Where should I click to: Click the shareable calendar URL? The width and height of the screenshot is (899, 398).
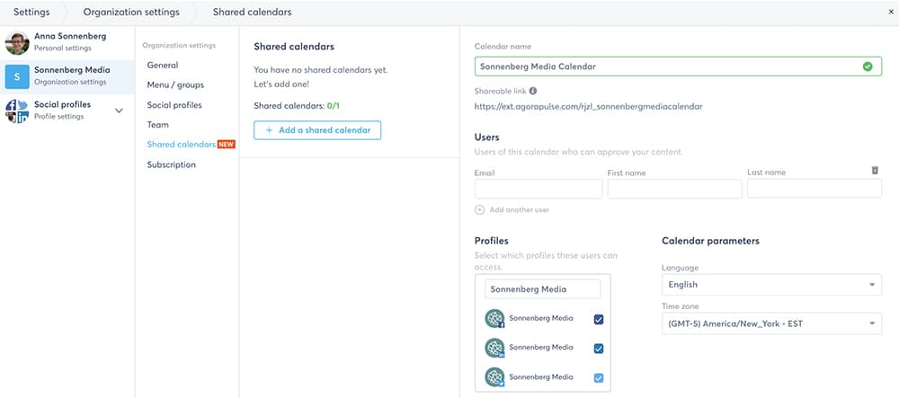[588, 107]
